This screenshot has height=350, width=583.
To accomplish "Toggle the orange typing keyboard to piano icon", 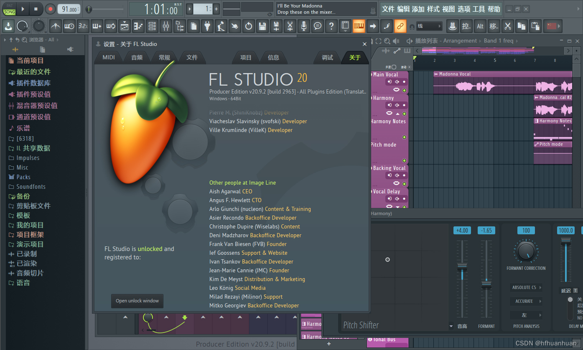I will 359,26.
